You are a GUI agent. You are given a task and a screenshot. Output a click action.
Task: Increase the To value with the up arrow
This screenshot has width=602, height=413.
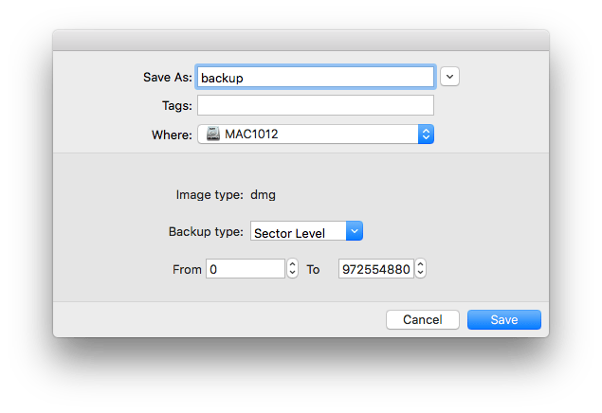pyautogui.click(x=420, y=265)
